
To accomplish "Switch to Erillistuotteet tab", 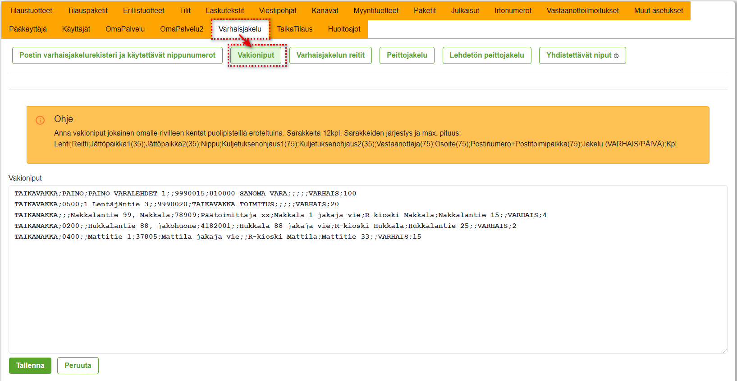I will (x=143, y=10).
